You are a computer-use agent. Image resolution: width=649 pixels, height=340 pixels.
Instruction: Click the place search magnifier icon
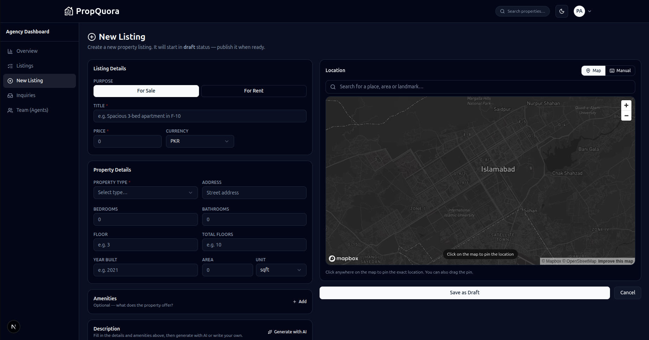pyautogui.click(x=333, y=87)
